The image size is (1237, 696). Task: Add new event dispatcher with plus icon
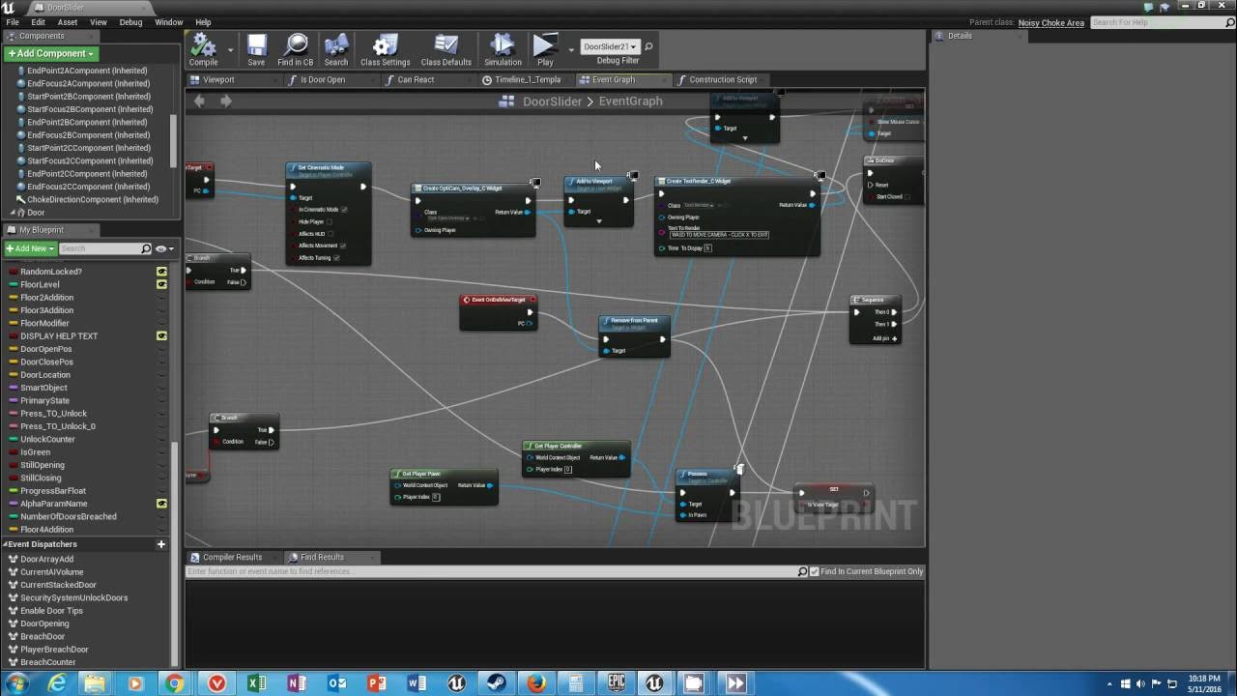point(161,544)
